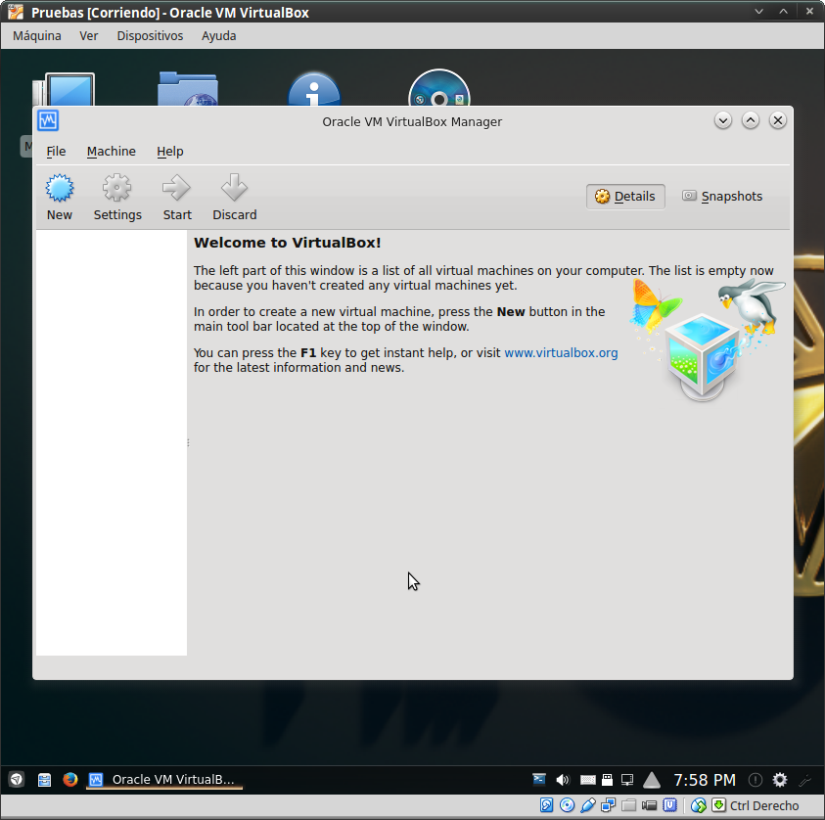Open Settings via the gear toolbar icon
The width and height of the screenshot is (825, 820).
click(x=117, y=188)
